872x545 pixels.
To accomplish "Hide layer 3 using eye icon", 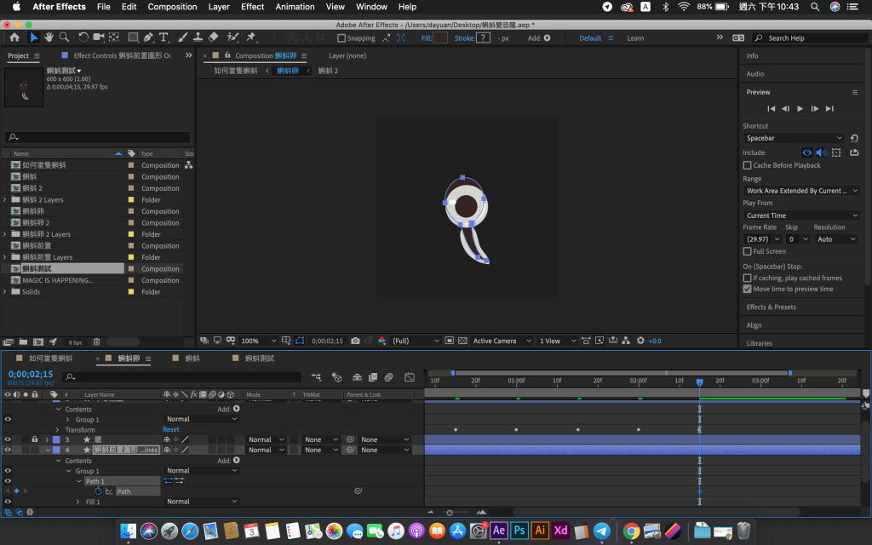I will (8, 439).
